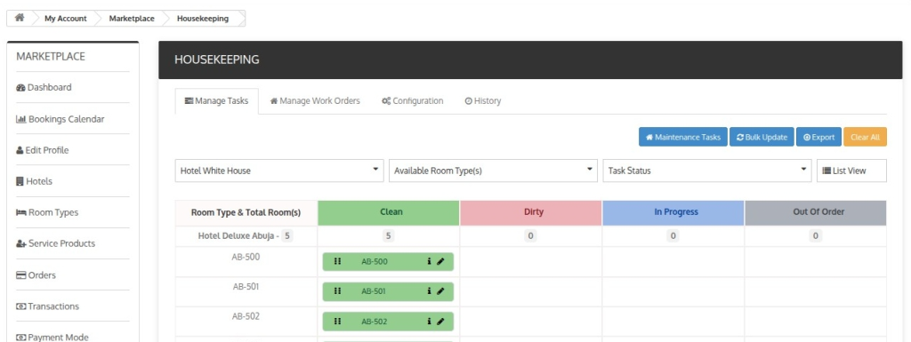Go to Marketplace breadcrumb link
911x342 pixels.
coord(132,19)
